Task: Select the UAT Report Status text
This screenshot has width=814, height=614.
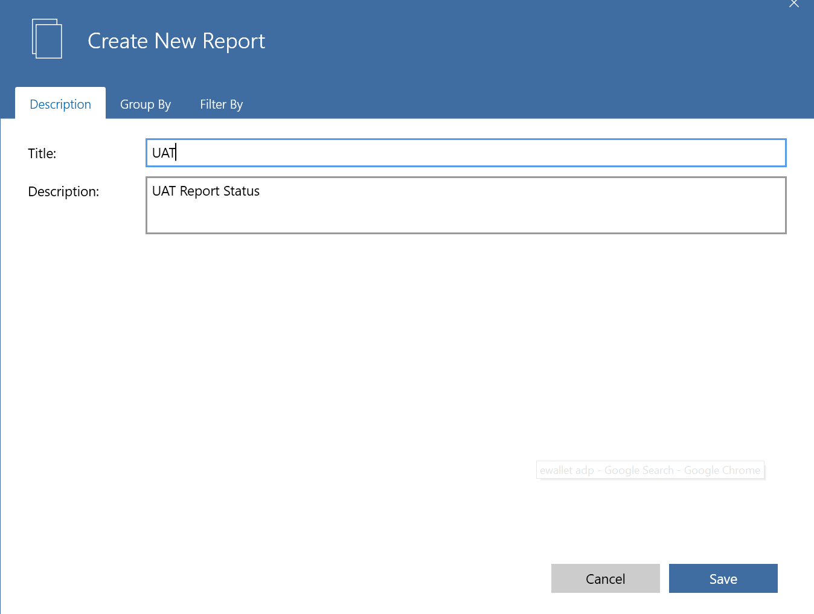Action: [x=205, y=191]
